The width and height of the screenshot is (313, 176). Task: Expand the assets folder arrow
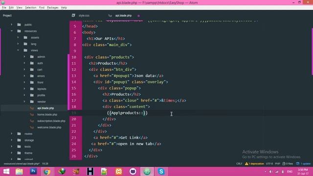click(x=18, y=37)
